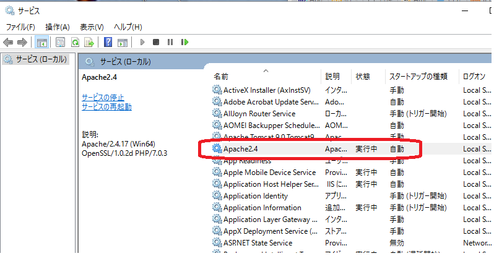The image size is (494, 256).
Task: Click the サービスの停止 link
Action: (x=103, y=97)
